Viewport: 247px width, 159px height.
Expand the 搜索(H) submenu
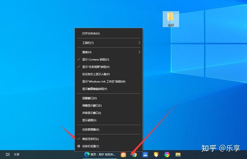109,52
